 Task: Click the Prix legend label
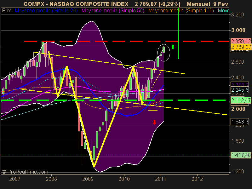tap(6, 11)
